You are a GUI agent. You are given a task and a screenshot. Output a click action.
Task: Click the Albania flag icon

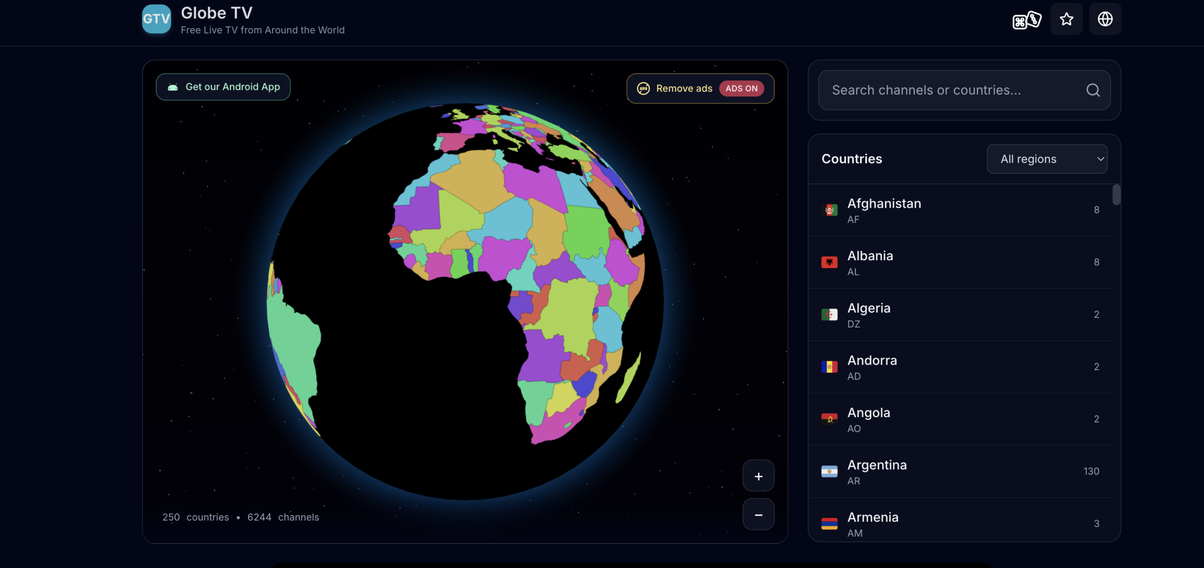[x=829, y=262]
